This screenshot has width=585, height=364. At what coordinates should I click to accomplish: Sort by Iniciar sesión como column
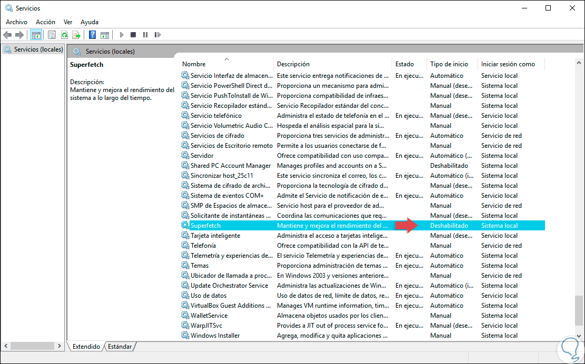[x=511, y=64]
